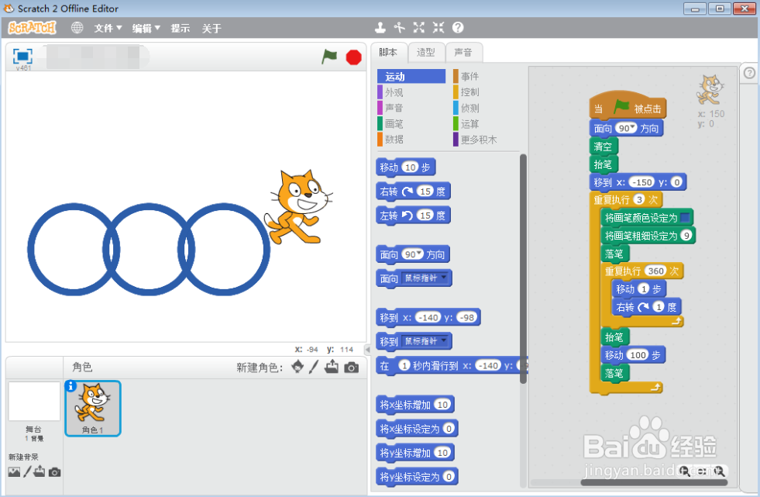Select the 脚本 tab
This screenshot has width=760, height=497.
[x=388, y=53]
